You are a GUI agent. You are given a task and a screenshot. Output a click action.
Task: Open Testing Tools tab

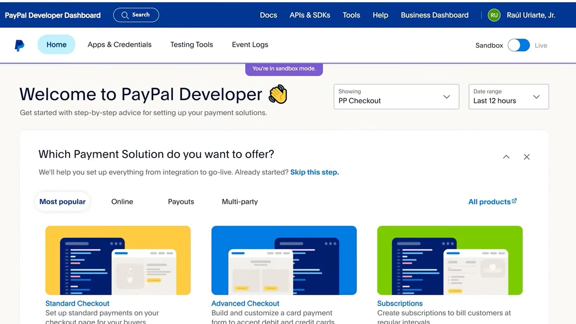[x=192, y=44]
